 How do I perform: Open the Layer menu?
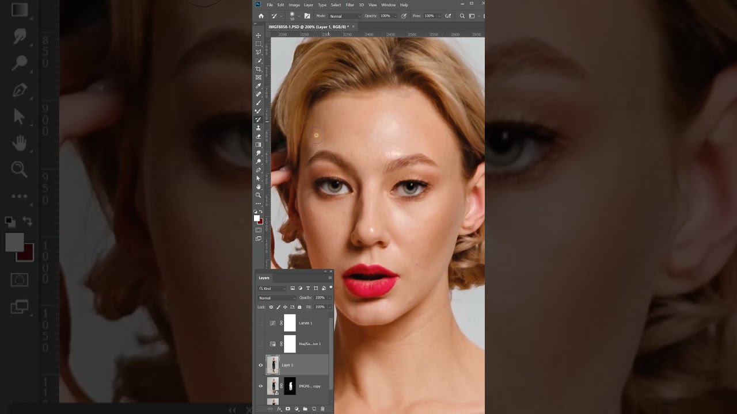pyautogui.click(x=309, y=5)
